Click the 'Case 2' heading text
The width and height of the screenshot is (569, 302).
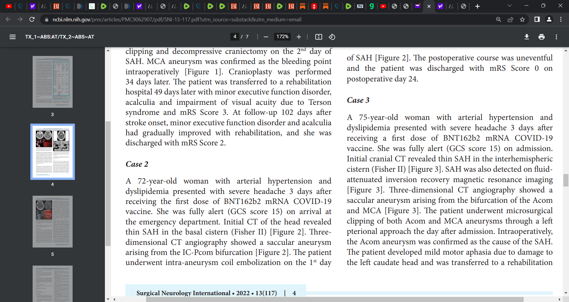137,164
